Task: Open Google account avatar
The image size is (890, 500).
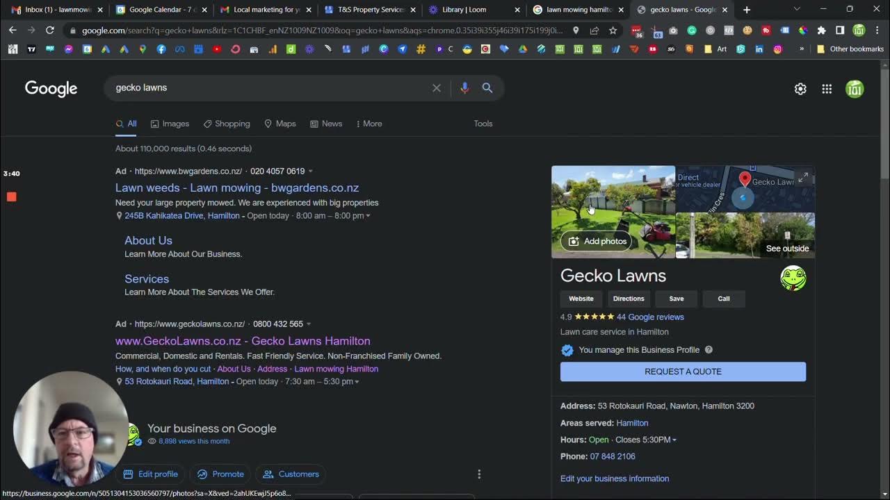Action: tap(855, 89)
